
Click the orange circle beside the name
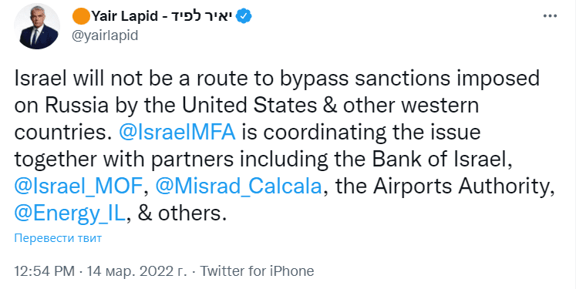pos(81,16)
